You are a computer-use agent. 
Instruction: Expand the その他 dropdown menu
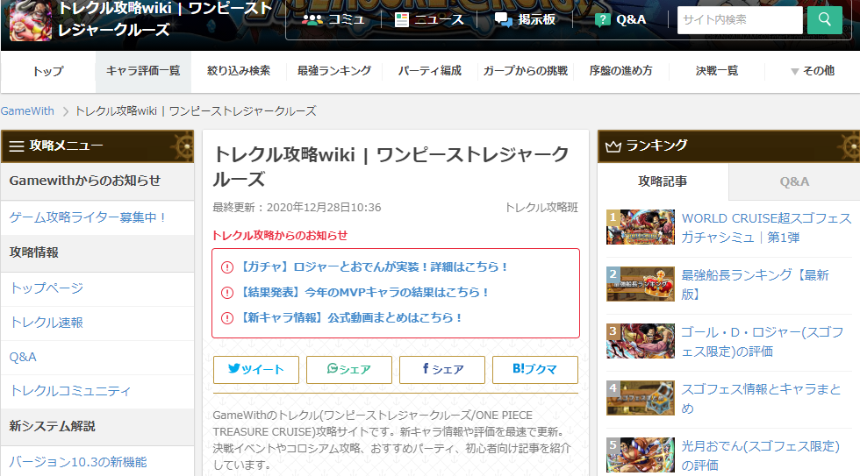tap(813, 71)
